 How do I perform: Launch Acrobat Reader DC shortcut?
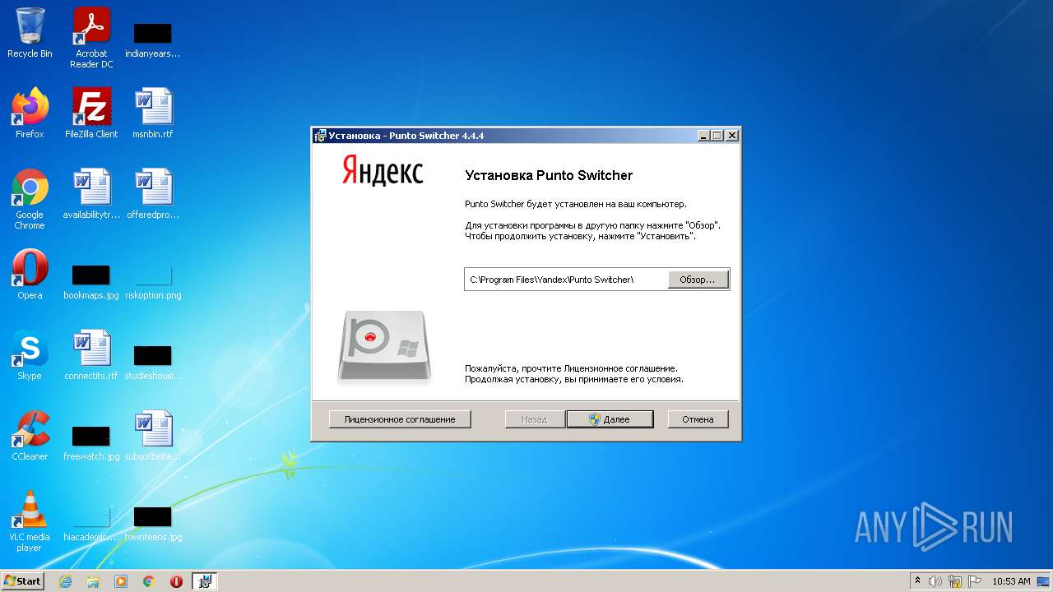(x=91, y=37)
